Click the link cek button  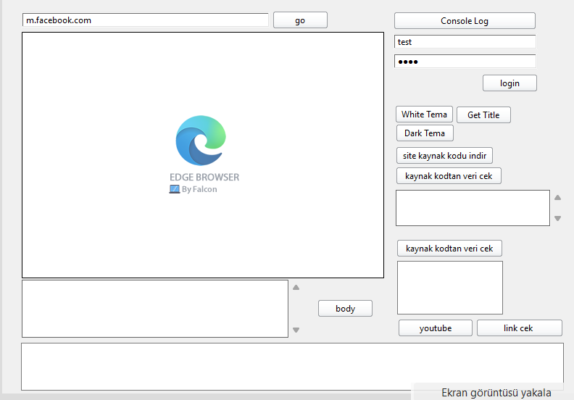click(x=520, y=328)
